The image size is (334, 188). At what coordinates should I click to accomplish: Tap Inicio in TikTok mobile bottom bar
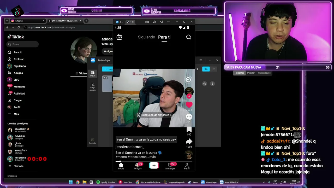tap(121, 166)
